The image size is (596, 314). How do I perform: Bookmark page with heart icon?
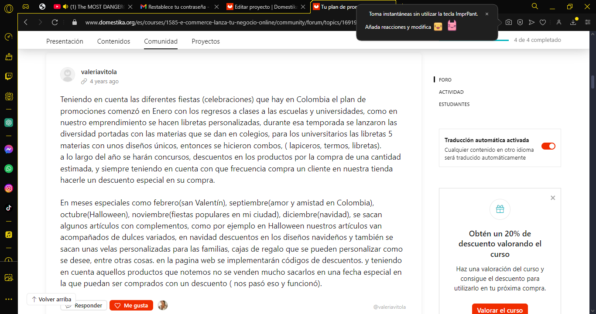tap(543, 22)
